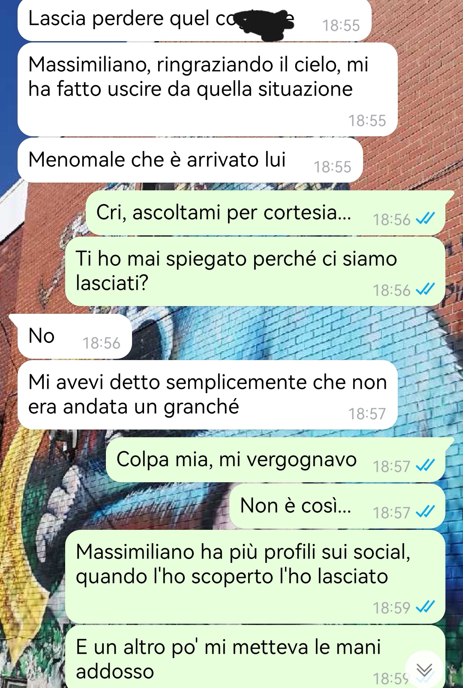The width and height of the screenshot is (463, 688).
Task: Select the 'Lascia perdere quel' message bubble
Action: [x=194, y=21]
